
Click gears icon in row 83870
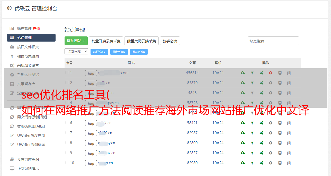pos(261,83)
